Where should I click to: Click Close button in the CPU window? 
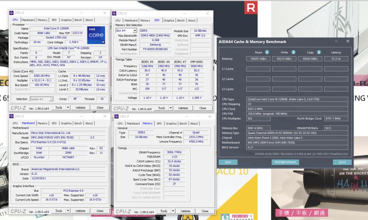click(100, 108)
